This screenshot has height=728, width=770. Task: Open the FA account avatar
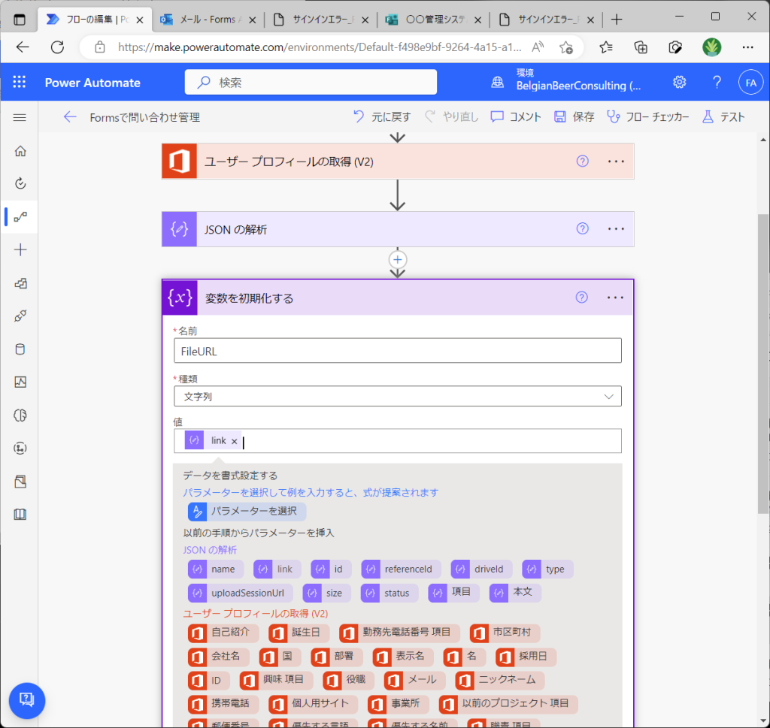point(751,83)
